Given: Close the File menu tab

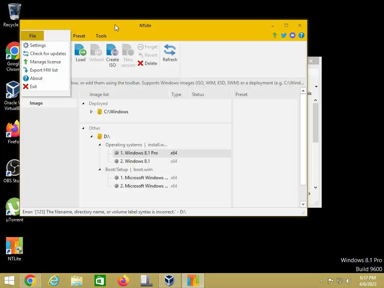Looking at the screenshot, I should pos(33,36).
